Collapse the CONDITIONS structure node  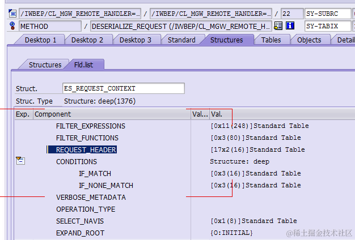pos(20,161)
